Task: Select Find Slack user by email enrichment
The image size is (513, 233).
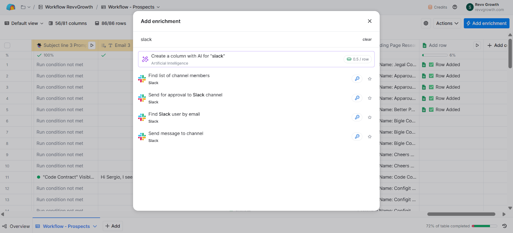Action: pyautogui.click(x=256, y=117)
